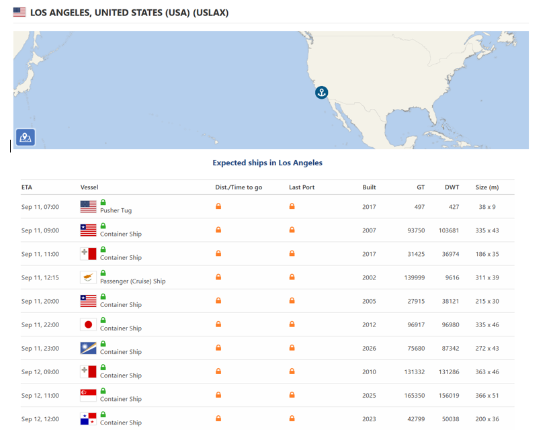
Task: Click the green lock above Passenger (Cruise) Ship
Action: (x=103, y=273)
